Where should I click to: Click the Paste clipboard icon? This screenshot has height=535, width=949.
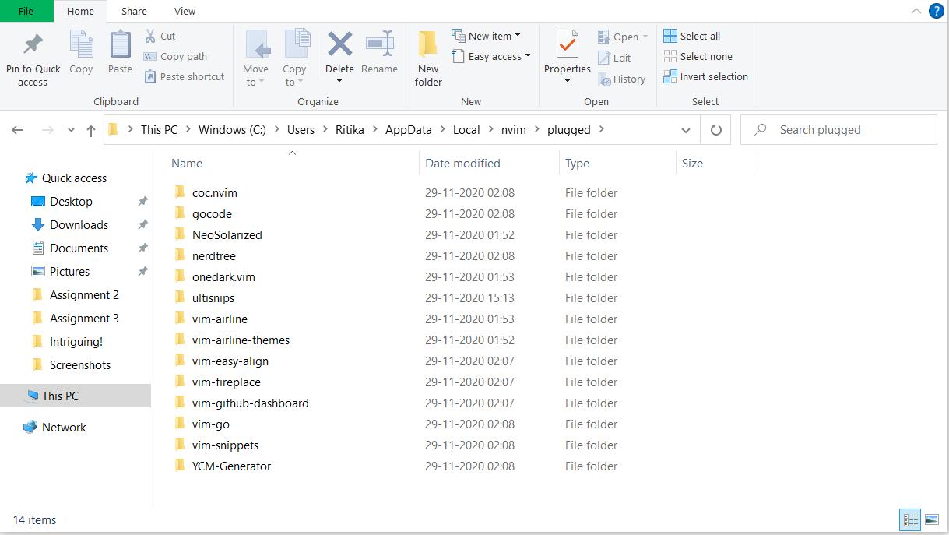120,44
